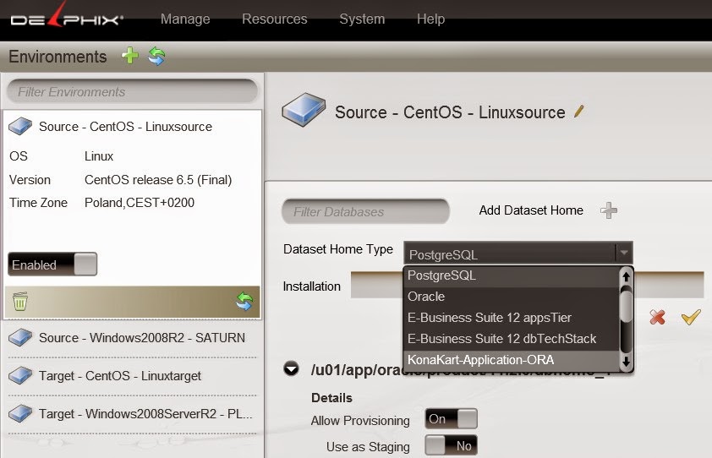Refresh the Linuxsource environment card
Screen dimensions: 712x458
(244, 301)
